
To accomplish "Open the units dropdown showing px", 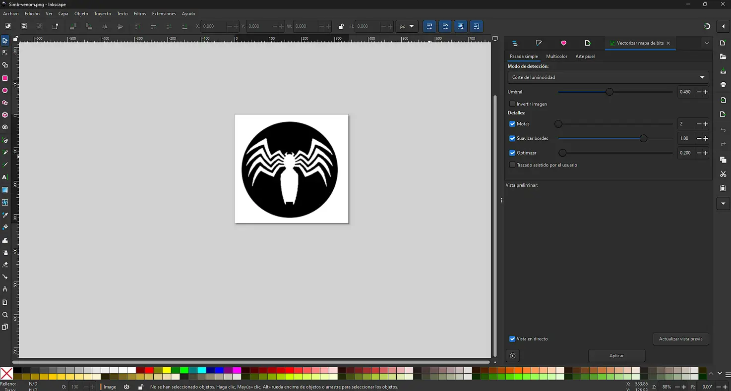I will (x=407, y=26).
